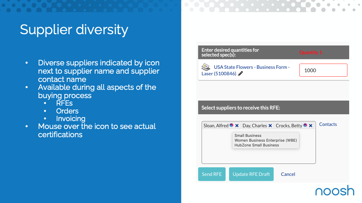Image resolution: width=362 pixels, height=203 pixels.
Task: Click the Update RFE Draft button
Action: [x=251, y=174]
